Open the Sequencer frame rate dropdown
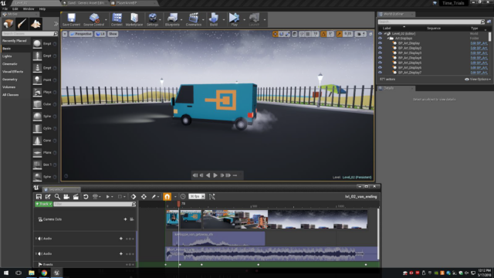 pos(197,196)
